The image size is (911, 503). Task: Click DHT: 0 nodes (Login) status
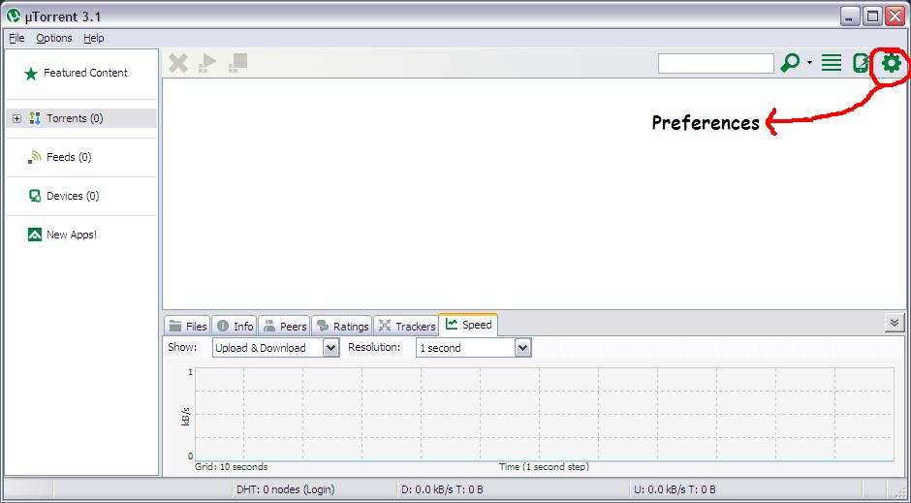pyautogui.click(x=285, y=489)
